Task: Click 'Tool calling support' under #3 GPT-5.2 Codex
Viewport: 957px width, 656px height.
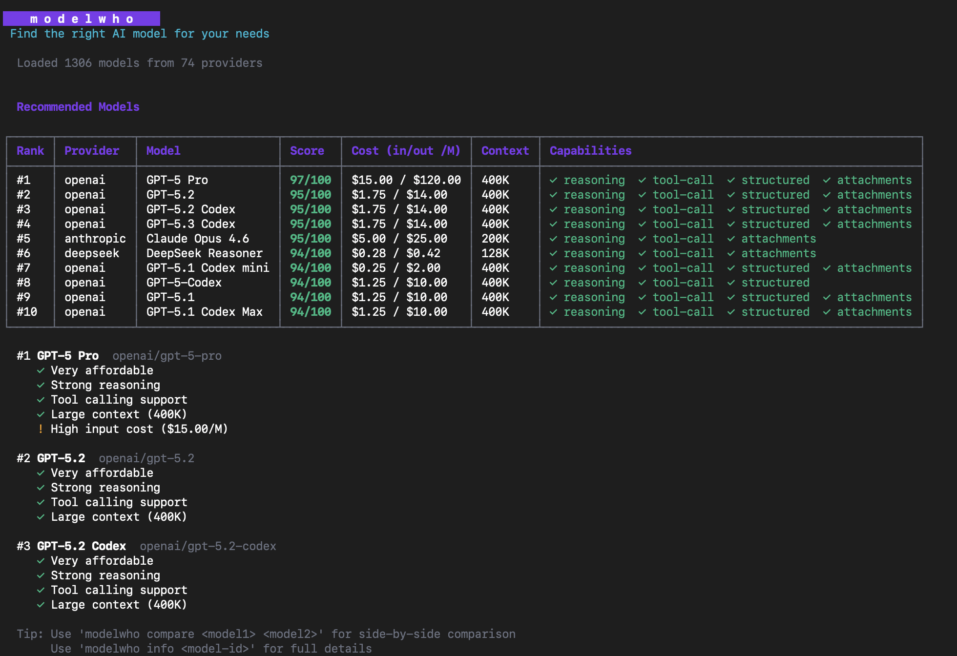Action: [119, 590]
